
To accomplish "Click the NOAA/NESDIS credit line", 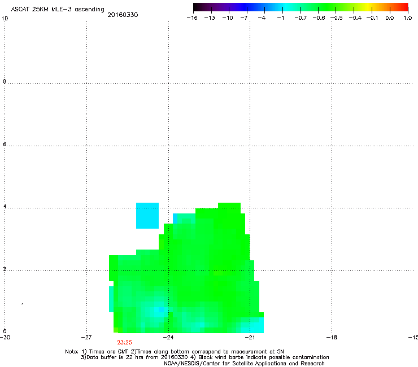I will click(244, 364).
